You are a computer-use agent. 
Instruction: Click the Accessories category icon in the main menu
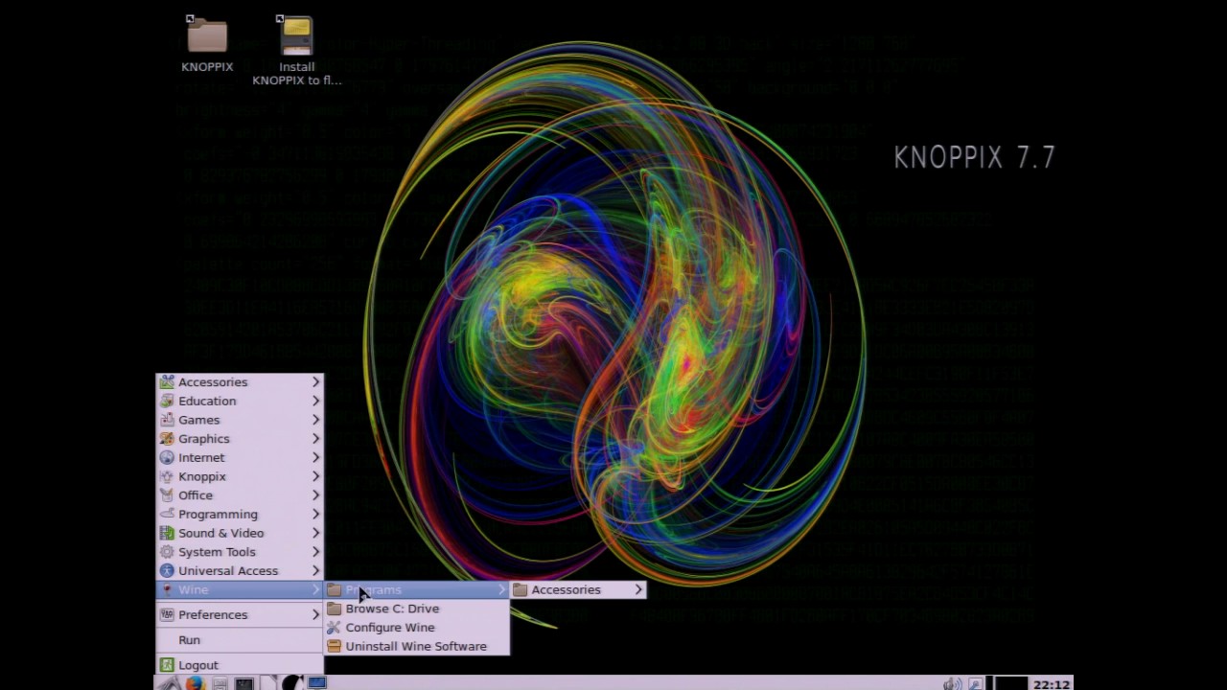pyautogui.click(x=167, y=382)
